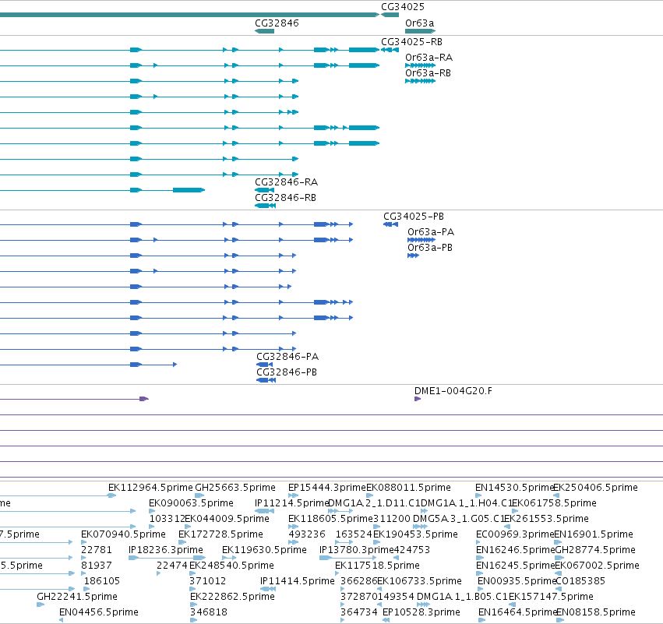
Task: Click the CG32846 gene bar
Action: tap(265, 31)
